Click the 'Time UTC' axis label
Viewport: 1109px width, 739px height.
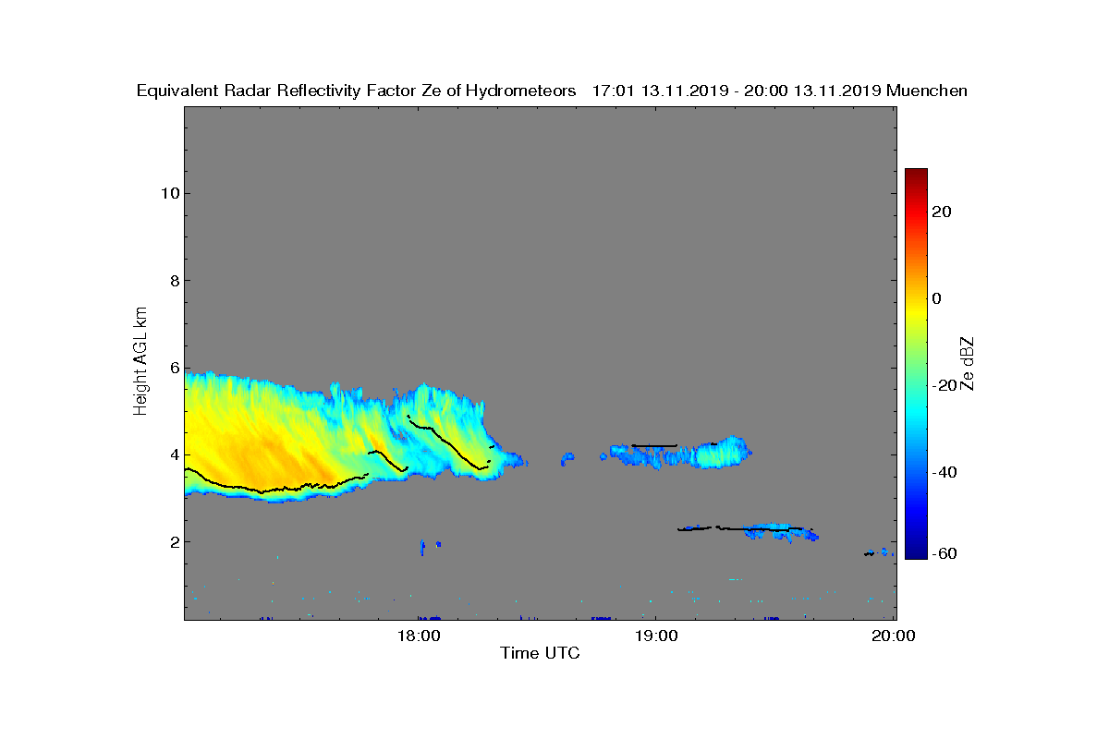[541, 653]
